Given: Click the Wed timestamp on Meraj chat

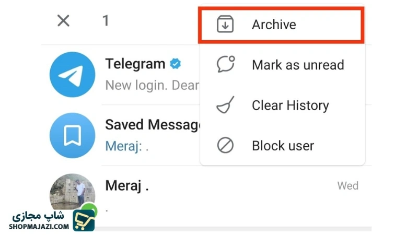Looking at the screenshot, I should [x=348, y=186].
